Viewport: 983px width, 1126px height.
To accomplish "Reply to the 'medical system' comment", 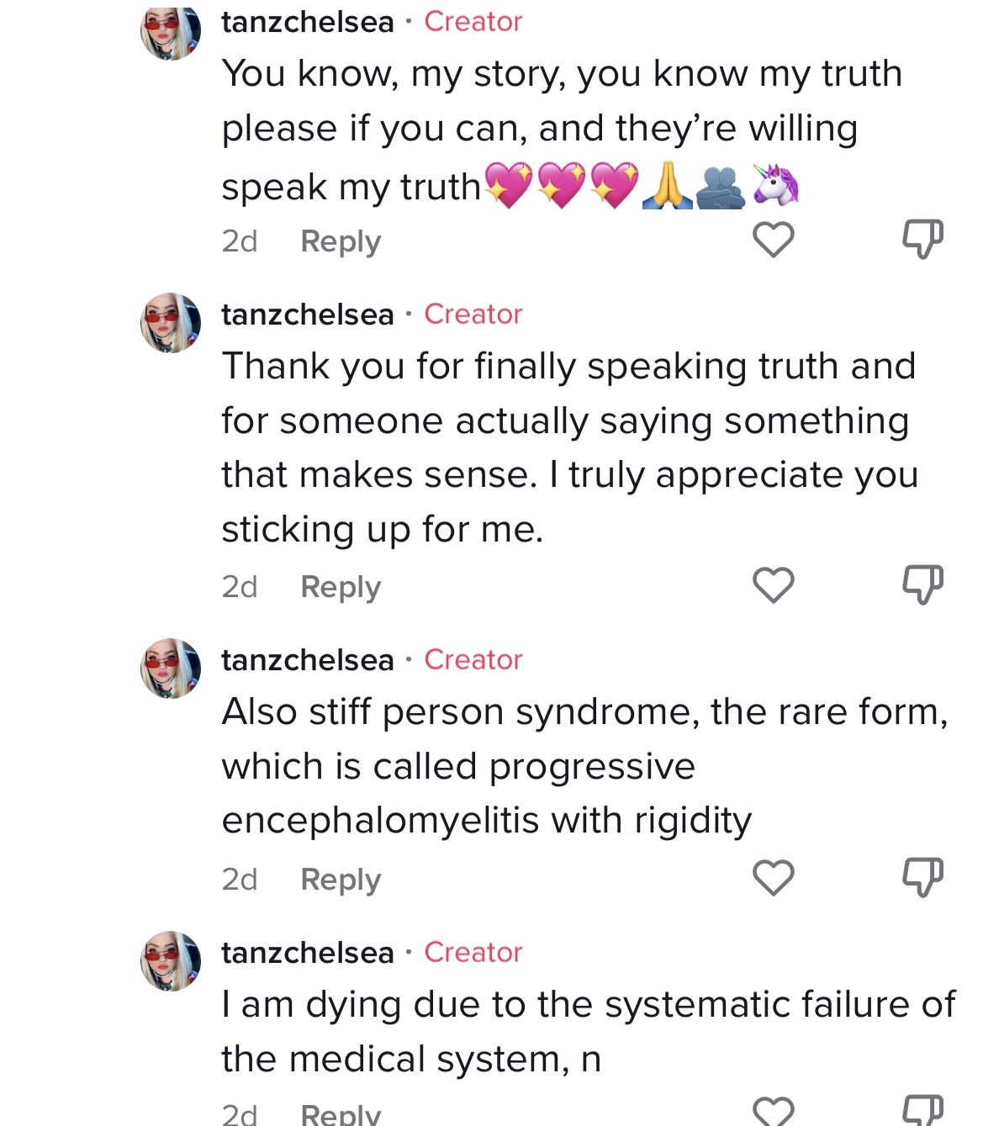I will click(341, 1114).
